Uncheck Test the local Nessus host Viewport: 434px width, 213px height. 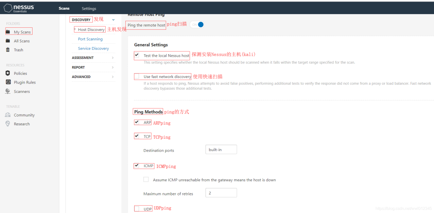tap(137, 55)
